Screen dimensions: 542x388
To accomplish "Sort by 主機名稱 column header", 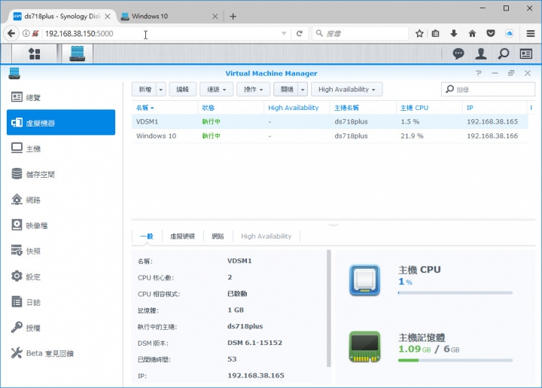I will (363, 108).
